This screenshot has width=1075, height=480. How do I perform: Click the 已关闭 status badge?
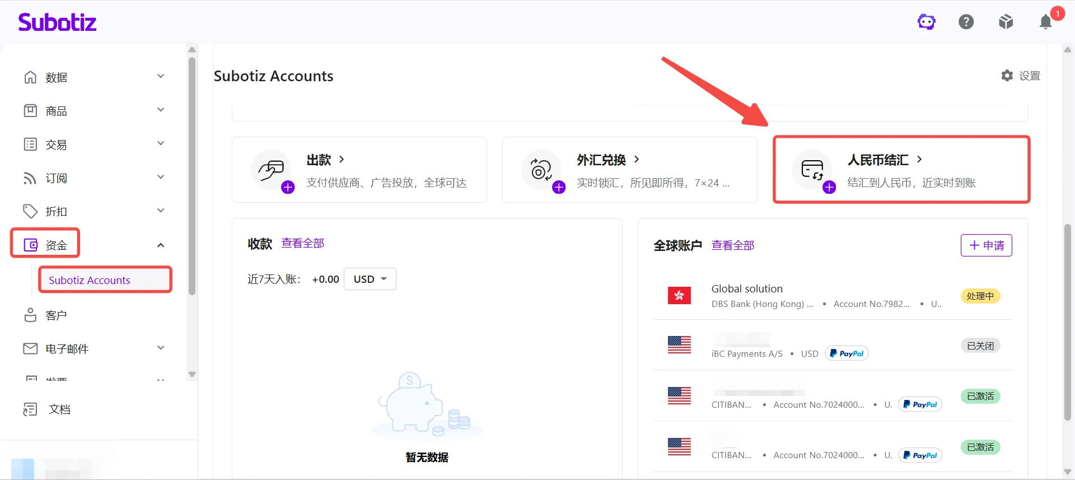click(980, 346)
